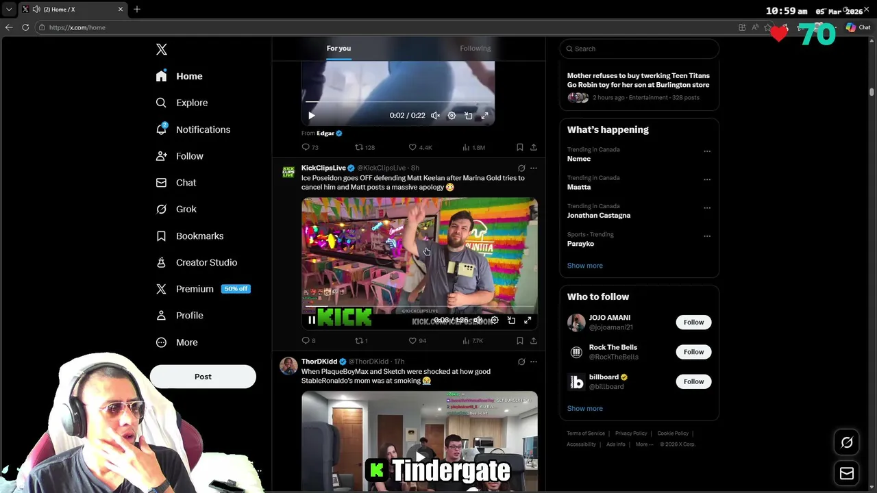Open Home in the left sidebar
The image size is (877, 493).
(179, 76)
